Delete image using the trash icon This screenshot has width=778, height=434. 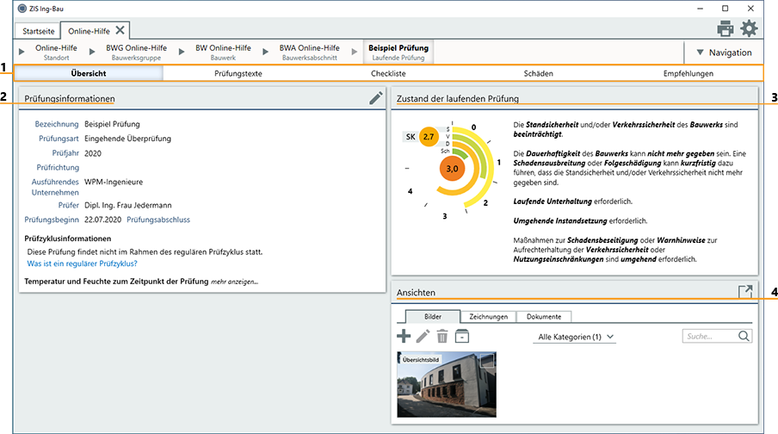click(442, 337)
